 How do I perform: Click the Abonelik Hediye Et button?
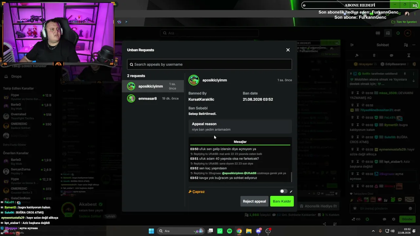click(318, 206)
